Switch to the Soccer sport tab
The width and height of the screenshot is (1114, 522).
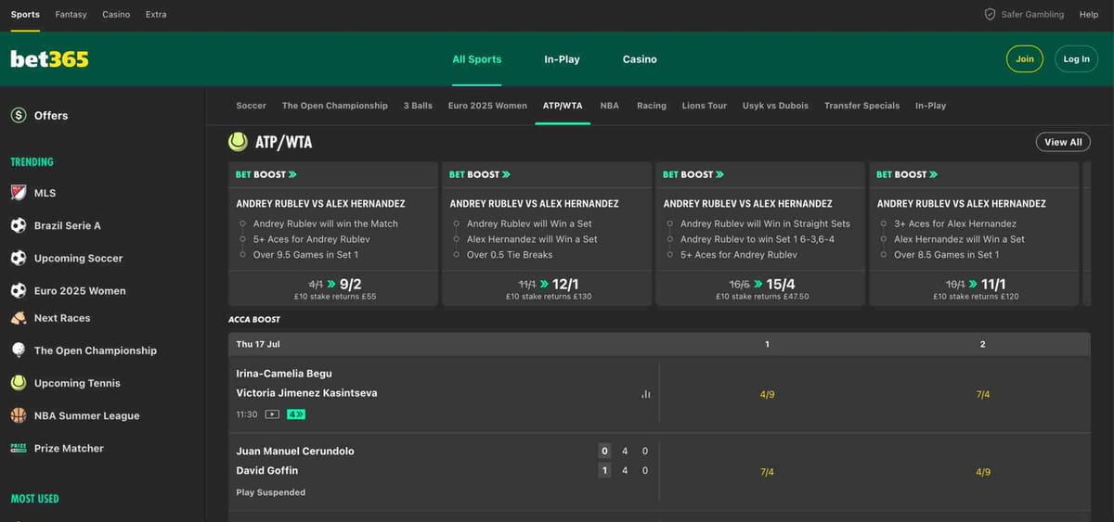[x=251, y=106]
